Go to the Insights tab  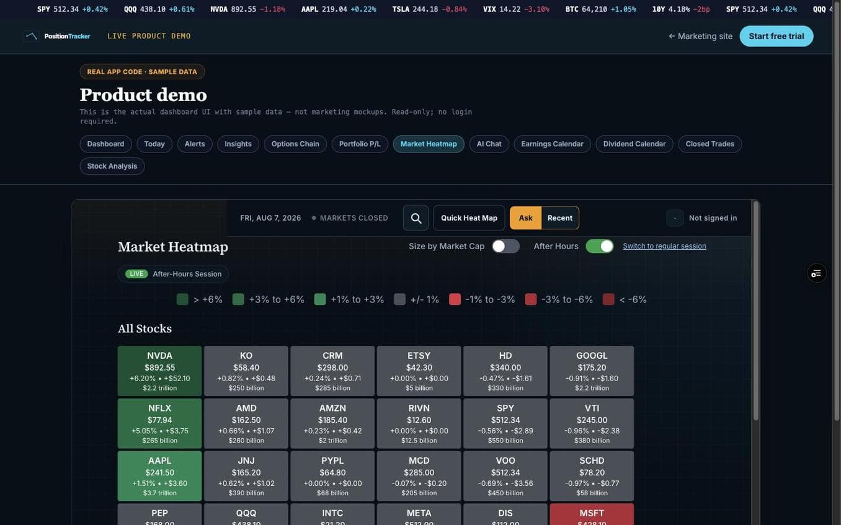(238, 144)
